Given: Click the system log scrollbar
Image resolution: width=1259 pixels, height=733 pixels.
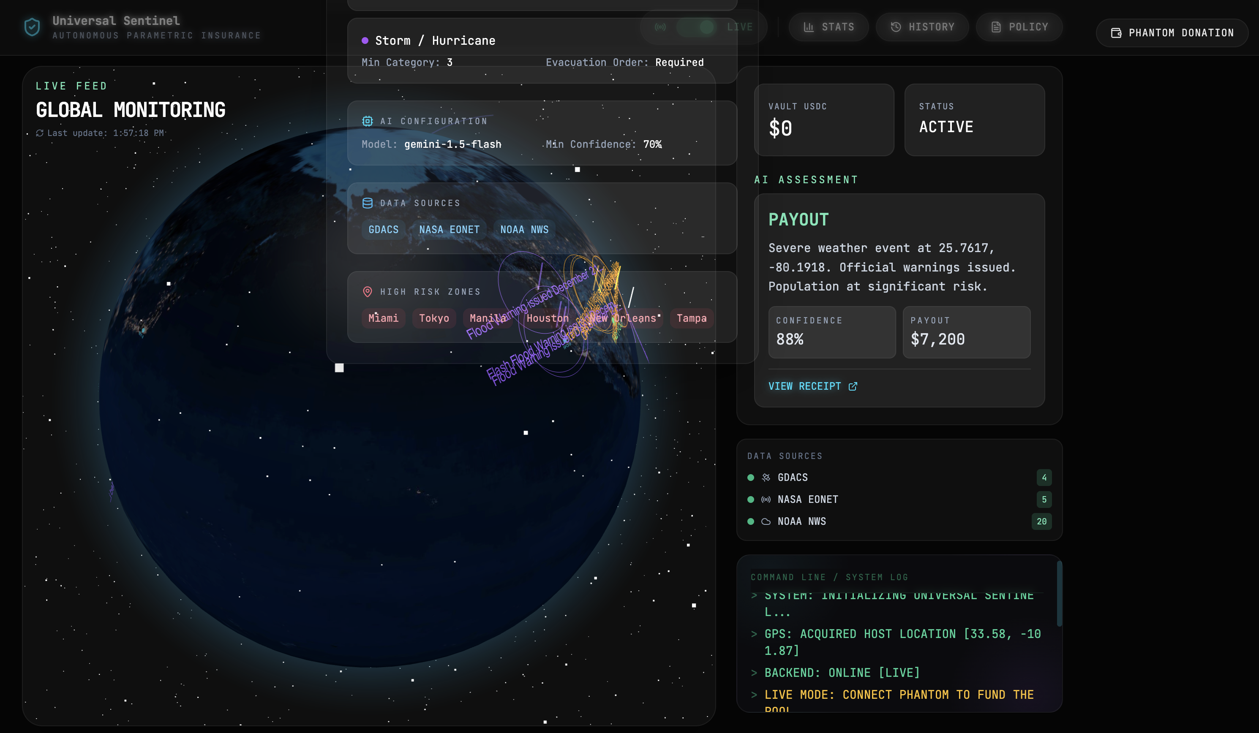Looking at the screenshot, I should point(1059,594).
